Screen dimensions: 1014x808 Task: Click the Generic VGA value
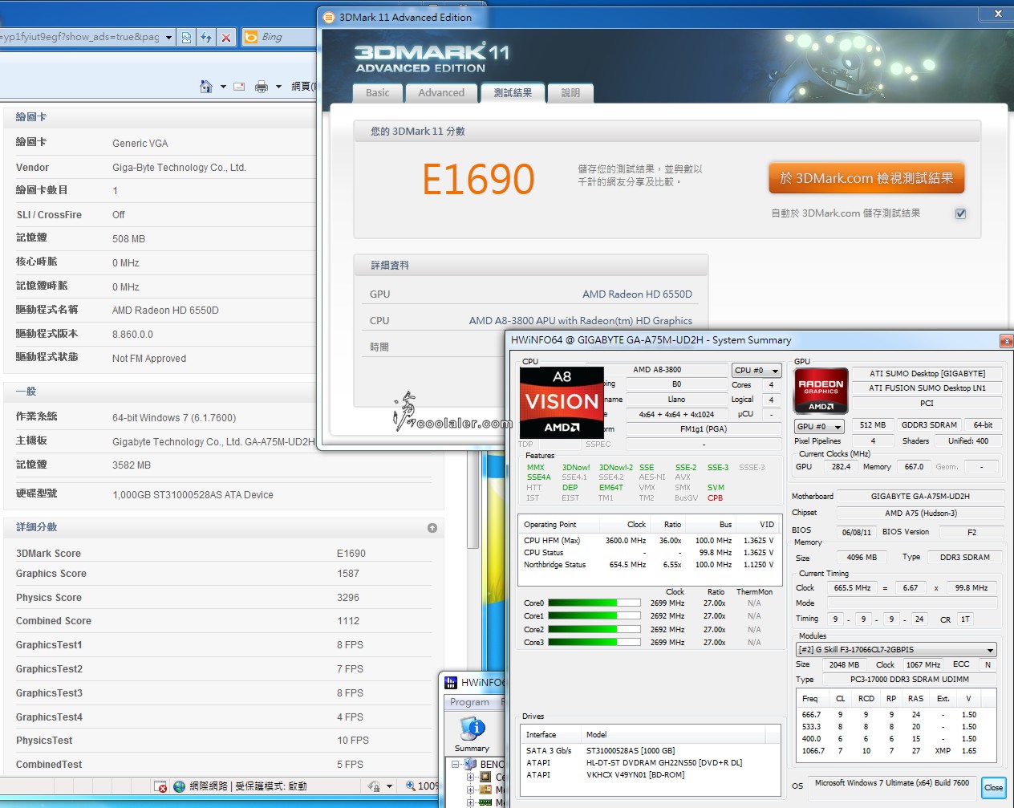pyautogui.click(x=140, y=144)
